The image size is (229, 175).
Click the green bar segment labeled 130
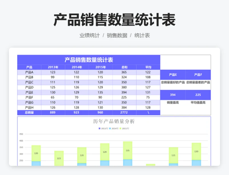(x=196, y=151)
